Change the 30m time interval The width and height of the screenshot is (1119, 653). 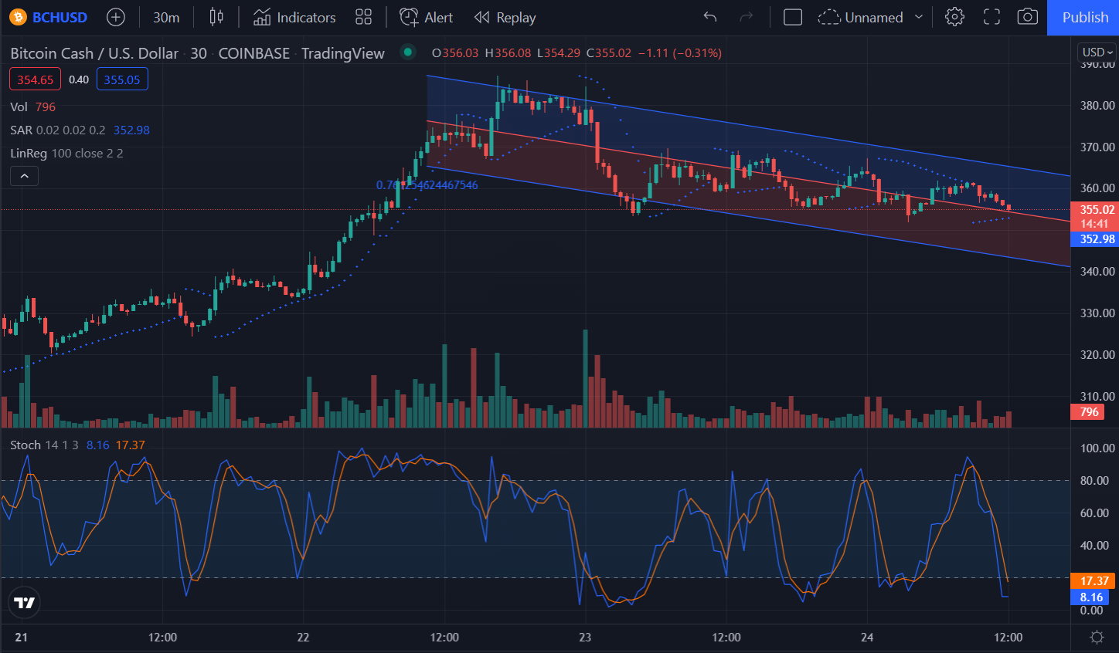click(166, 17)
